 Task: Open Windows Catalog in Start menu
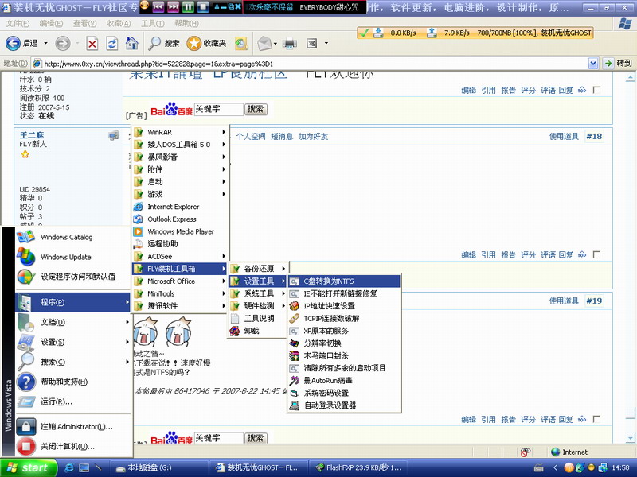point(73,237)
